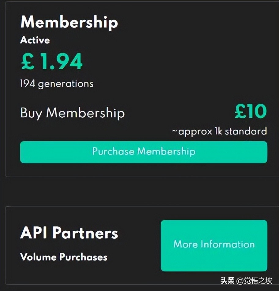279x291 pixels.
Task: Click the Volume Purchases subtitle
Action: [x=64, y=257]
